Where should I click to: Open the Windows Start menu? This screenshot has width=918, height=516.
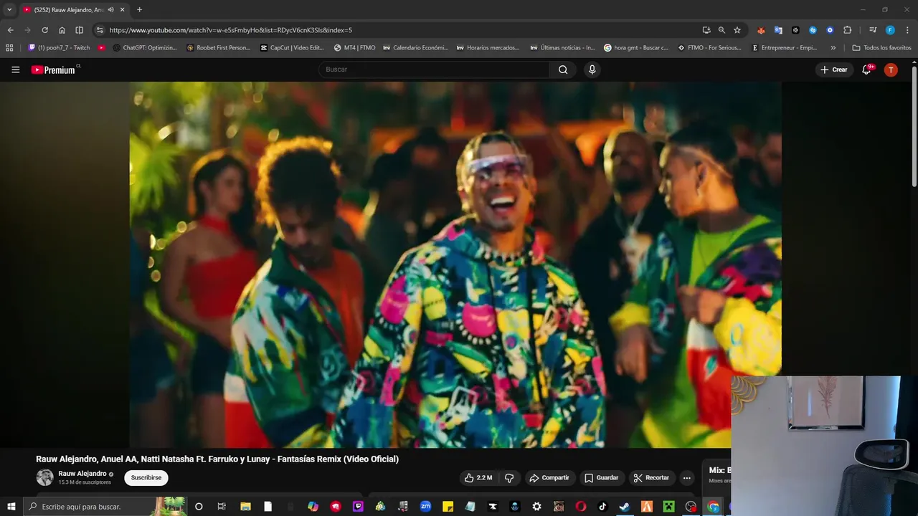click(11, 507)
